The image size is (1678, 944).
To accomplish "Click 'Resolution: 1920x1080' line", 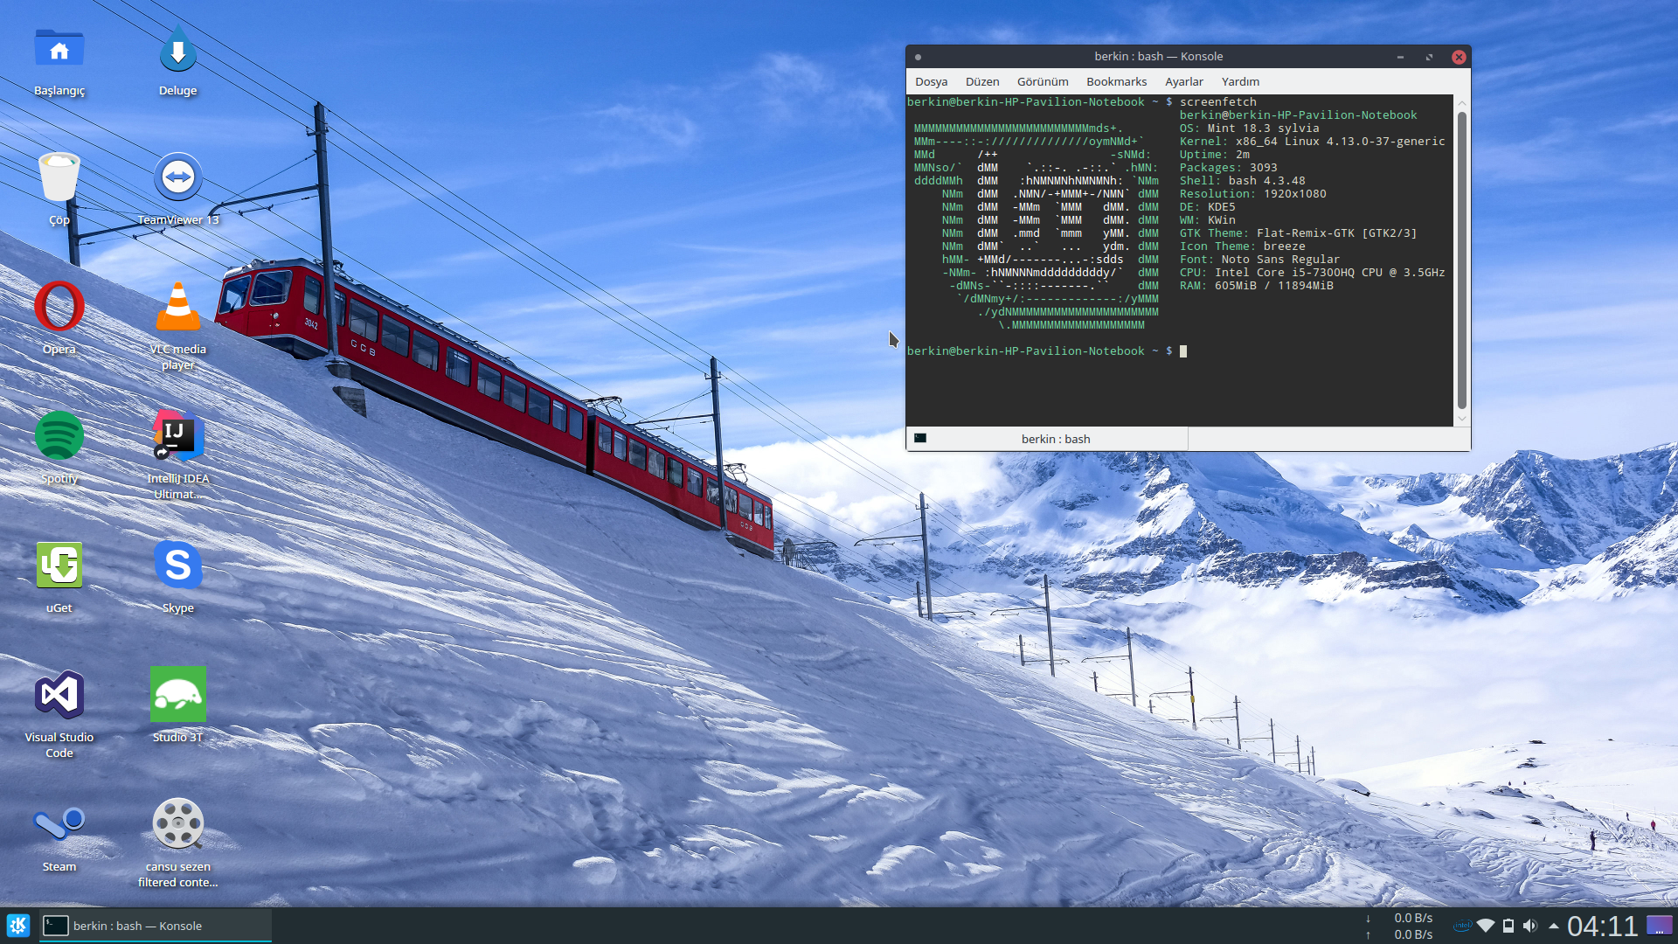I will [1253, 194].
